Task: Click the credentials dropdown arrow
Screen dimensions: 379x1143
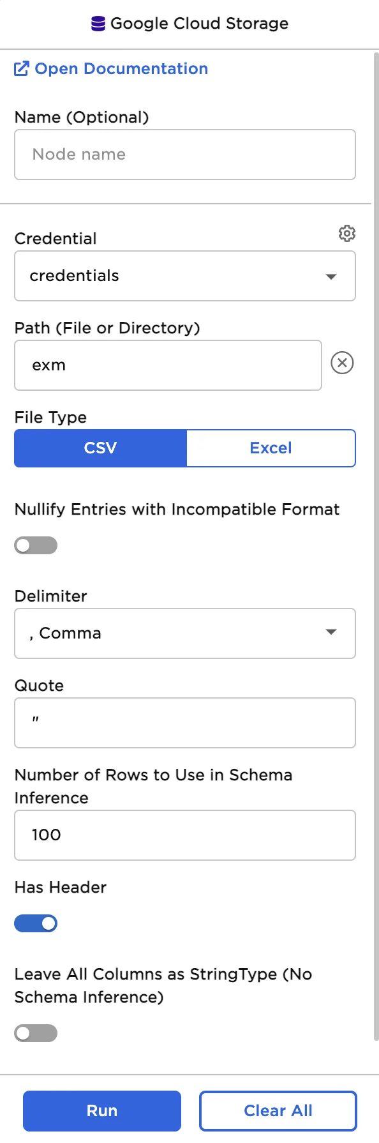Action: [x=331, y=276]
